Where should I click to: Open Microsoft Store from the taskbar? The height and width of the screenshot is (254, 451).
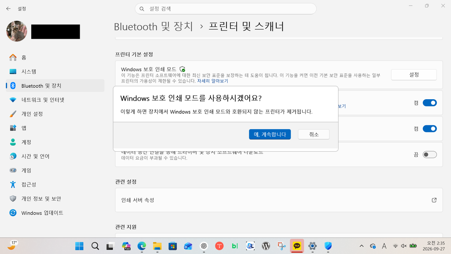pos(173,246)
